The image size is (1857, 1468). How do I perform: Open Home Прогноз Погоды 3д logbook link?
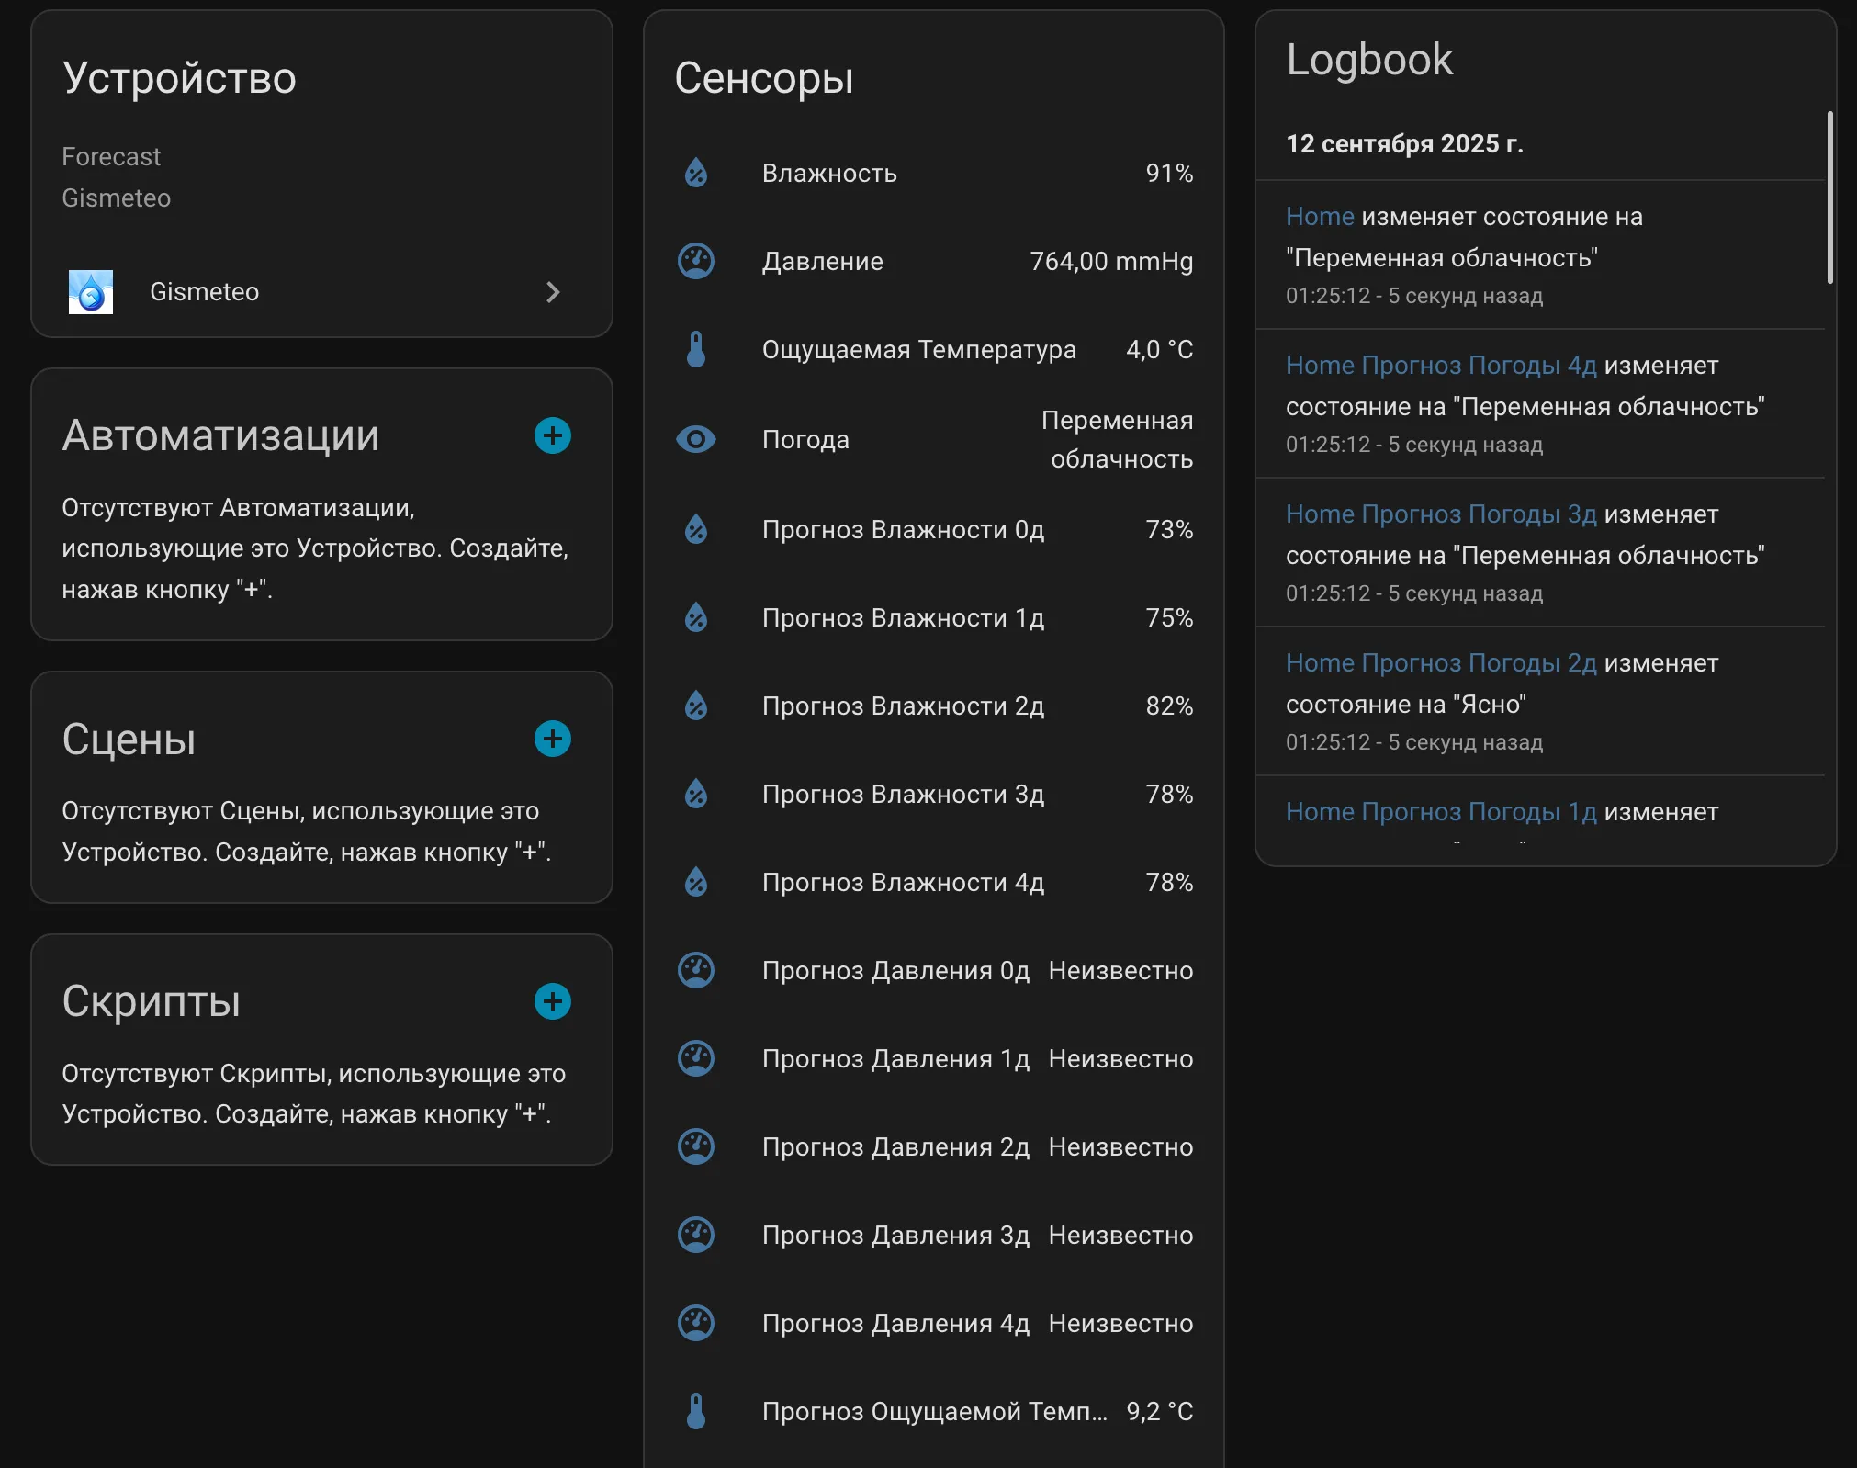[x=1441, y=514]
